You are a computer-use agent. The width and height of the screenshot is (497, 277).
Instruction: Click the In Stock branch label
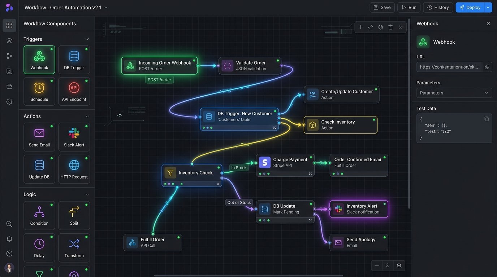(239, 168)
